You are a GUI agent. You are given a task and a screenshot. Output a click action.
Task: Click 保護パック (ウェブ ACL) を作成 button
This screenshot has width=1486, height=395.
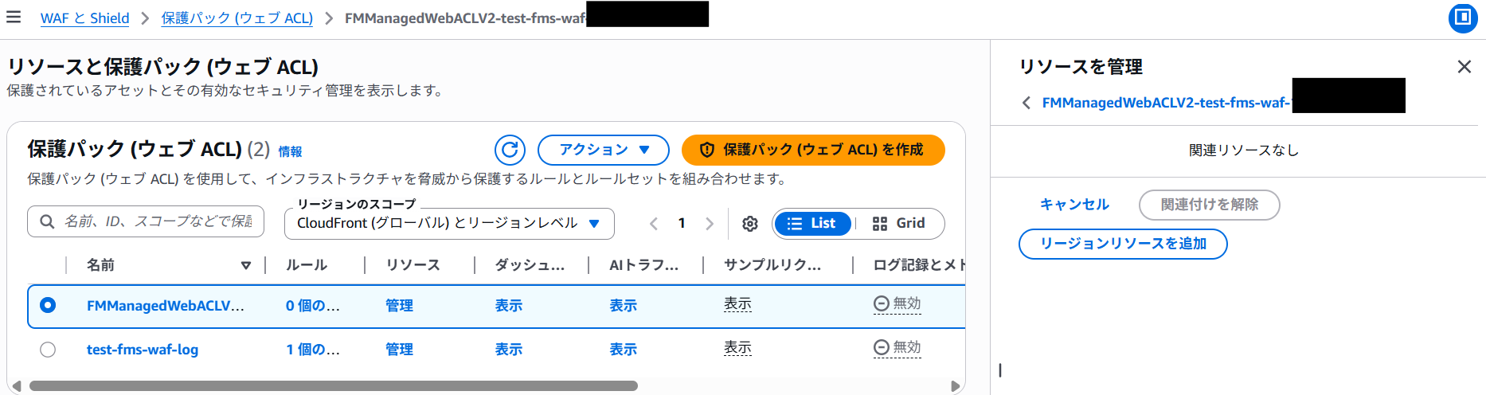click(813, 150)
